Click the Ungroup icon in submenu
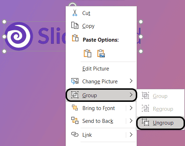185x146 pixels. click(145, 122)
